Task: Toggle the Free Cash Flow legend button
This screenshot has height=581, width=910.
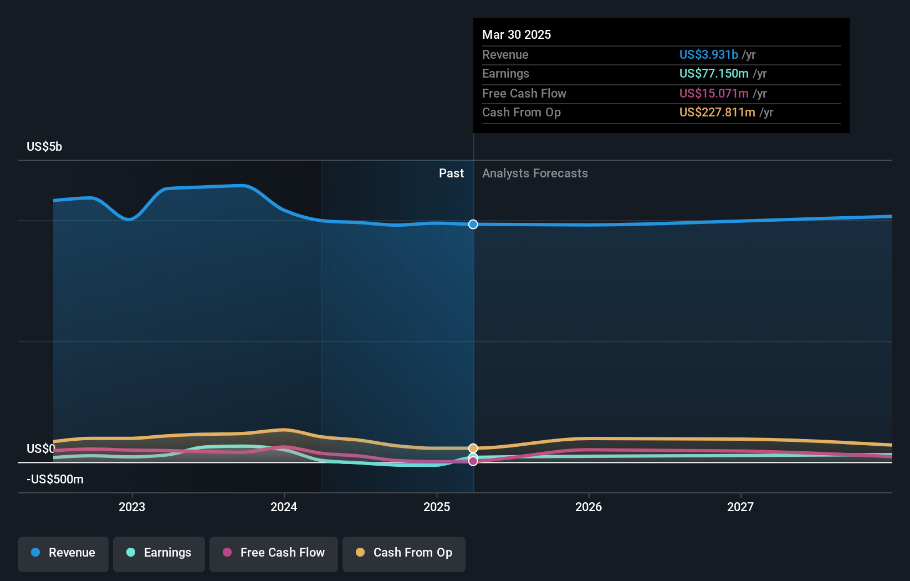Action: coord(274,554)
